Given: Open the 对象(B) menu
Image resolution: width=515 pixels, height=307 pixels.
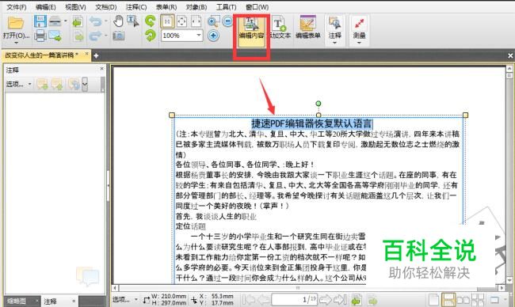Looking at the screenshot, I should click(x=196, y=7).
